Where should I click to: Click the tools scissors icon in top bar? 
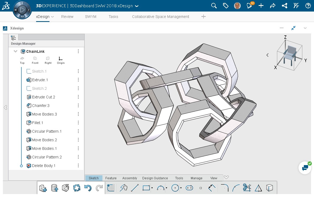[296, 6]
